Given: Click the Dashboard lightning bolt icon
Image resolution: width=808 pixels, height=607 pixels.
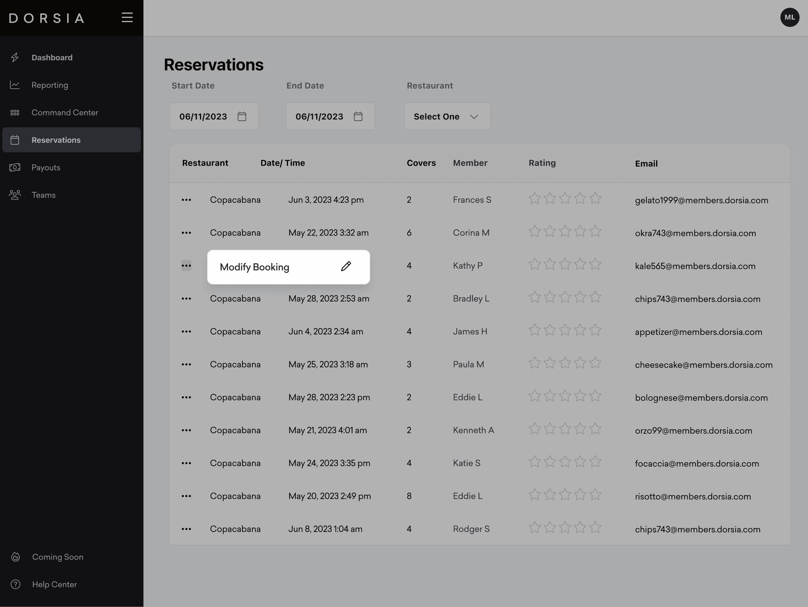Looking at the screenshot, I should tap(15, 57).
